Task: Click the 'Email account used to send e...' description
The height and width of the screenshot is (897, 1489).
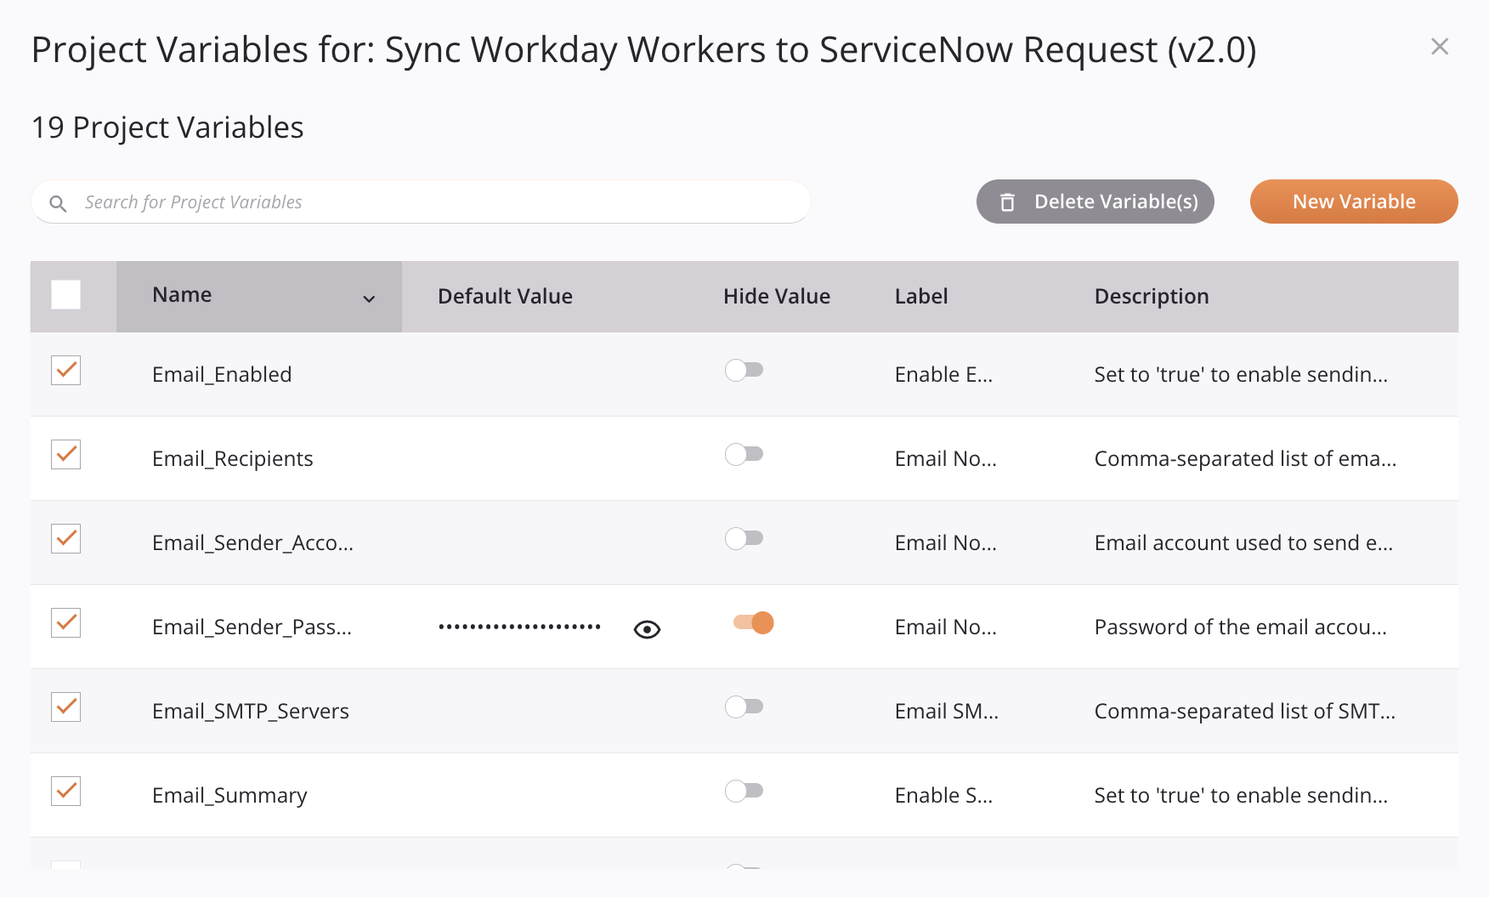Action: [1243, 542]
